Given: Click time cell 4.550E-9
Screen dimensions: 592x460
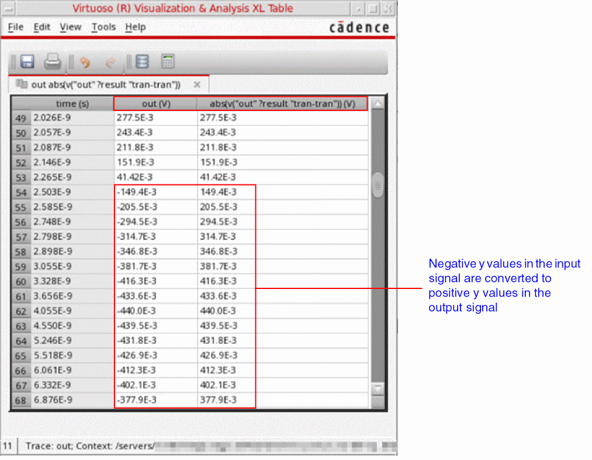Looking at the screenshot, I should click(72, 326).
